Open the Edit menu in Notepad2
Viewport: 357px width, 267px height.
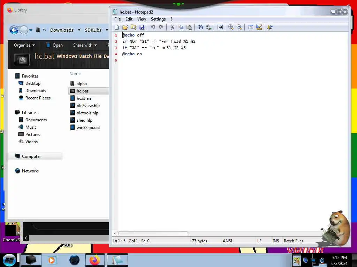tap(129, 19)
